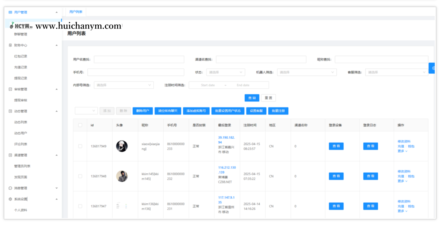This screenshot has height=226, width=439.
Task: Click the 用户管理 grid icon in sidebar
Action: (x=10, y=12)
